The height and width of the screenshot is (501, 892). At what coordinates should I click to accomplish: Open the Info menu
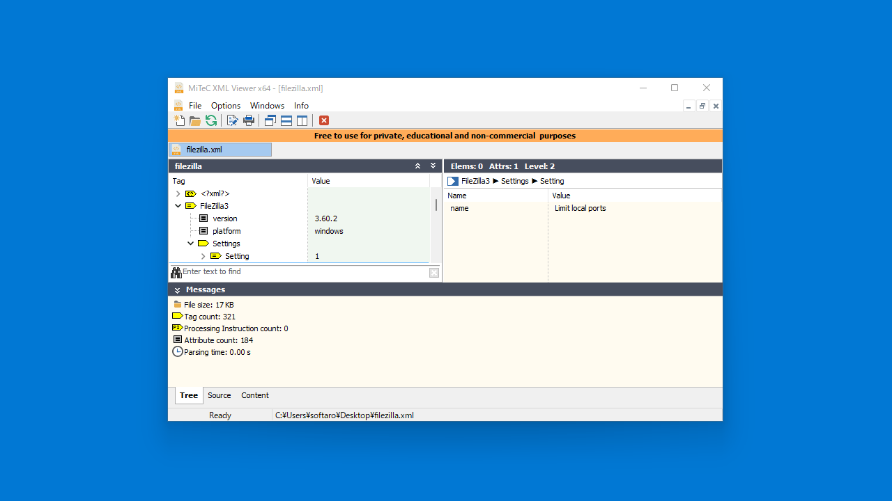[301, 106]
